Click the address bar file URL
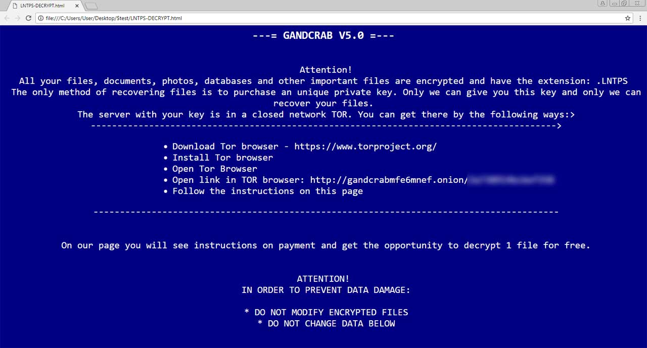The height and width of the screenshot is (348, 647). coord(113,18)
